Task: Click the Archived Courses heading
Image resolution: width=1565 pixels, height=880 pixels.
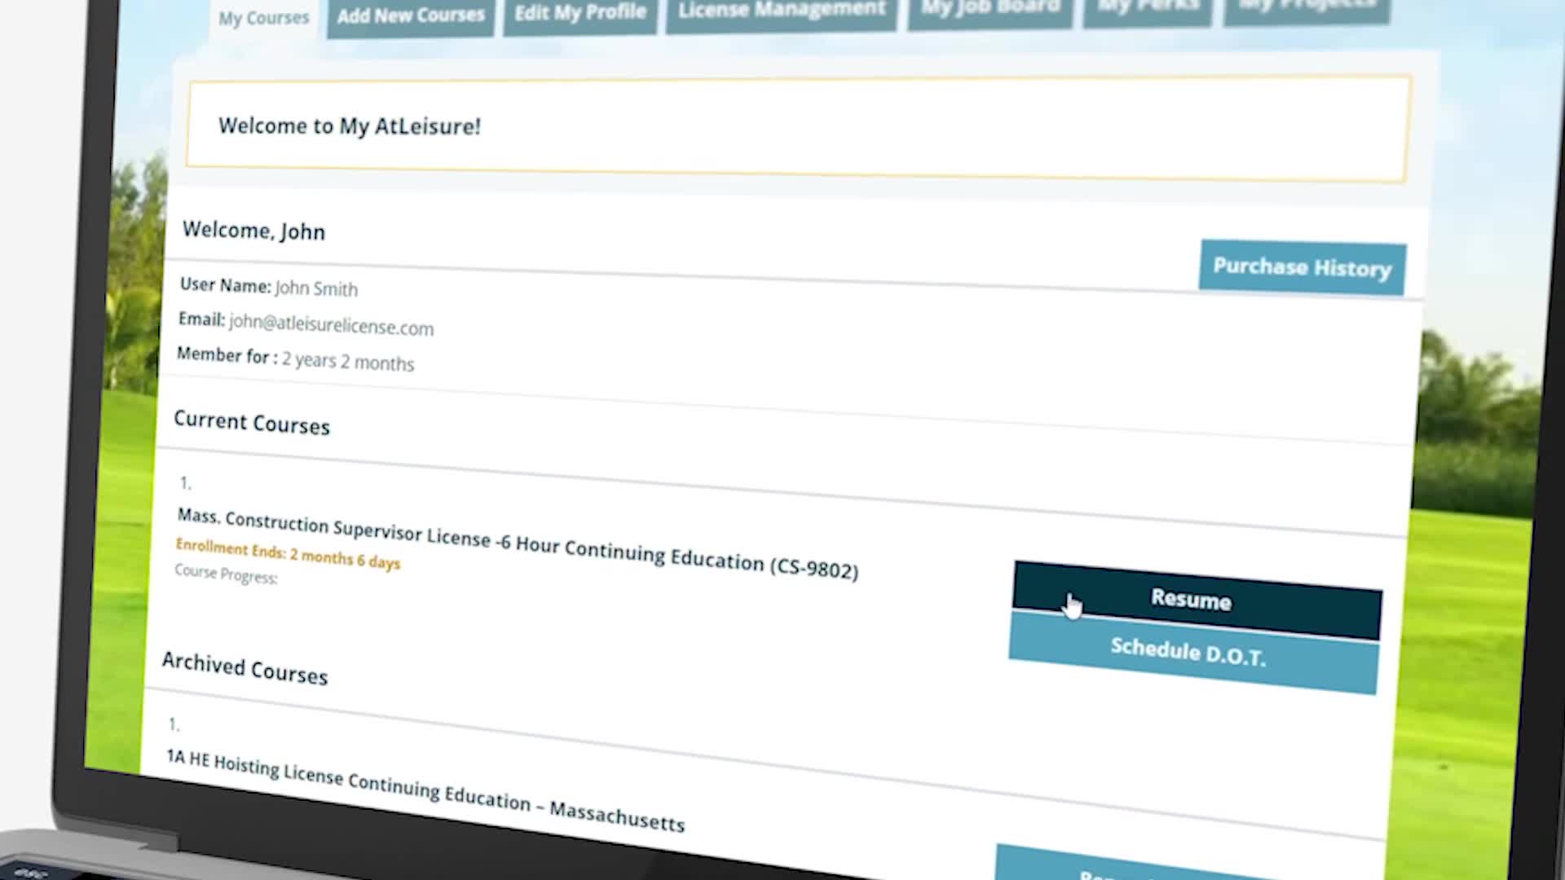Action: pos(245,669)
